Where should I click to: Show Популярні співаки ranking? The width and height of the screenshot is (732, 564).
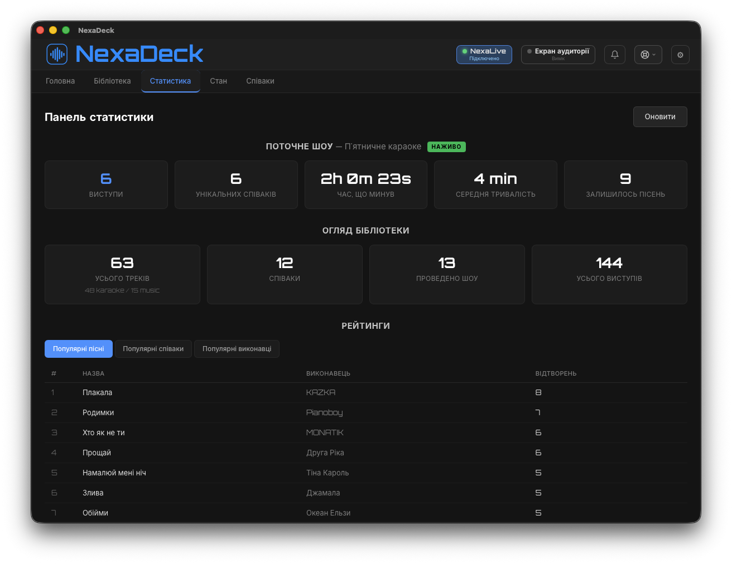[153, 349]
